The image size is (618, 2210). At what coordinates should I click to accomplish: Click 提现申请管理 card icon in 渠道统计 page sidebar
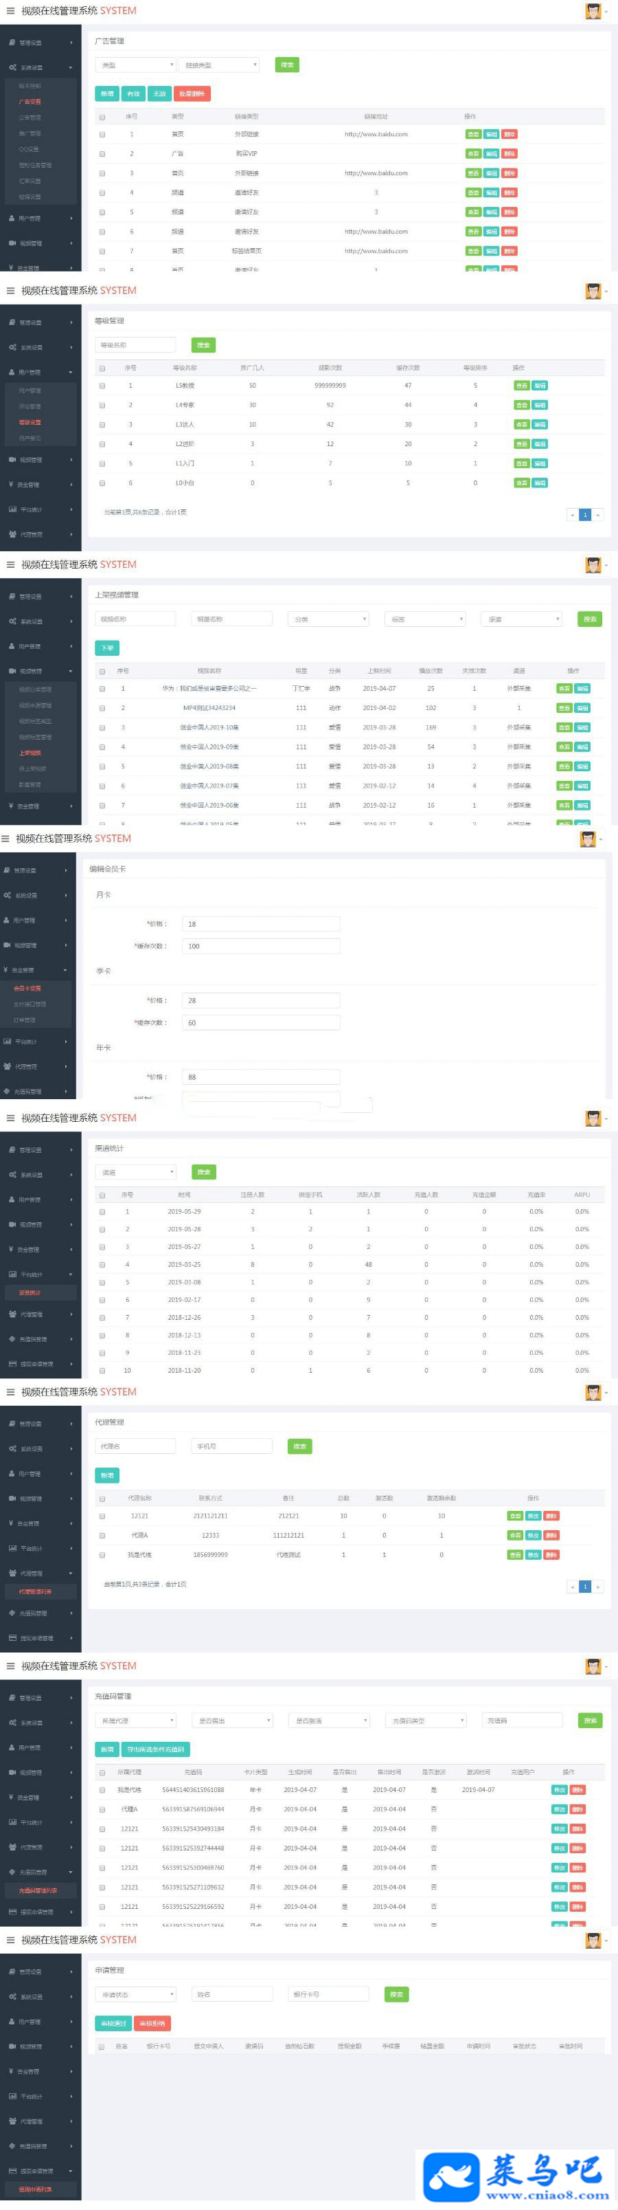click(13, 1363)
